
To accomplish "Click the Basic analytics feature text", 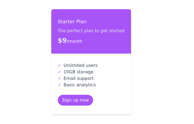I will pos(79,85).
